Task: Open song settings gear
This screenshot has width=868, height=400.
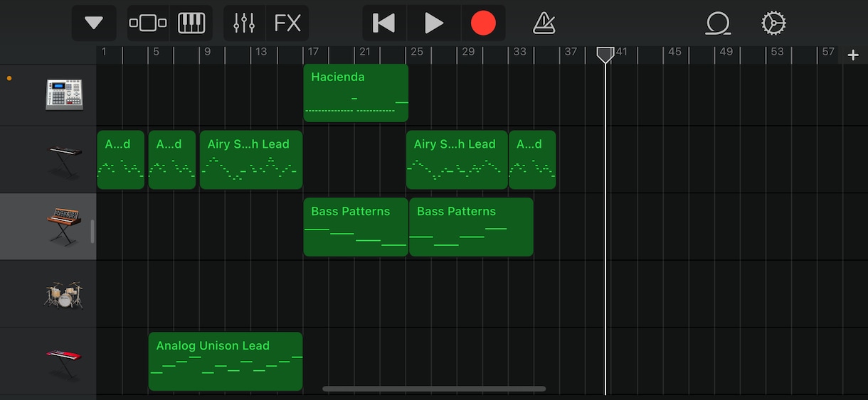Action: [x=773, y=23]
